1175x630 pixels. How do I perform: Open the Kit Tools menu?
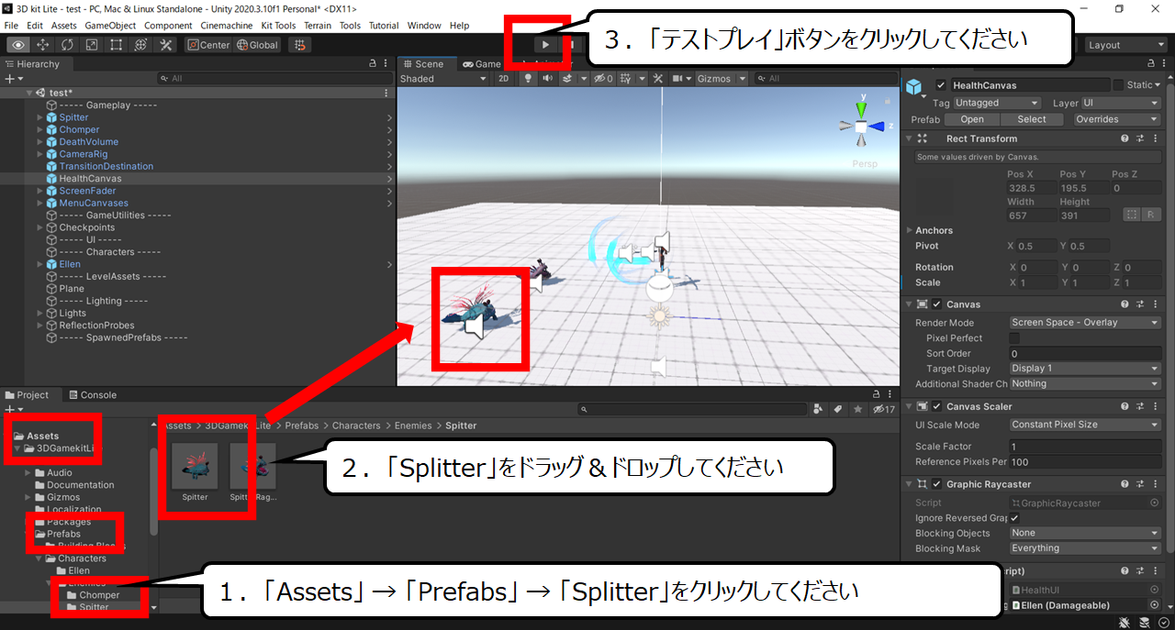[x=279, y=26]
